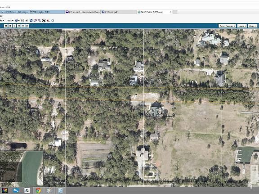Click the gray circle icon in command bar
Screen dimensions: 259x194
(x=53, y=21)
